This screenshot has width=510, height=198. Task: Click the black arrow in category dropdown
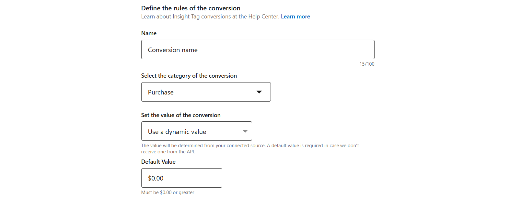(x=259, y=92)
